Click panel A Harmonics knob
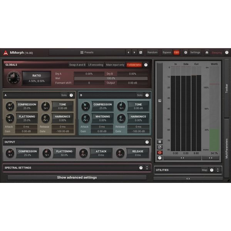231x231 pixels. [46, 118]
